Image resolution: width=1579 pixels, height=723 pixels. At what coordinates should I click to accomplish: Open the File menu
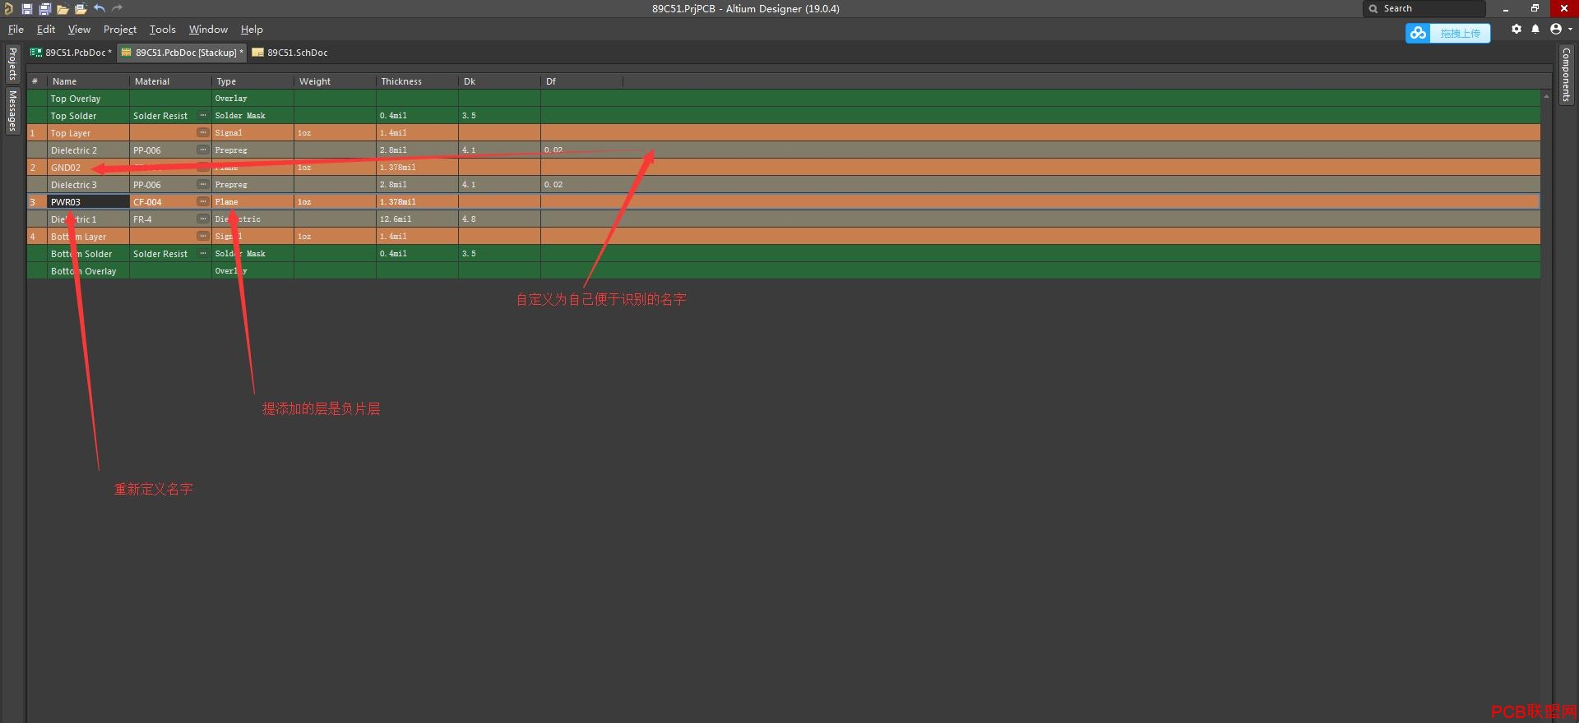16,30
